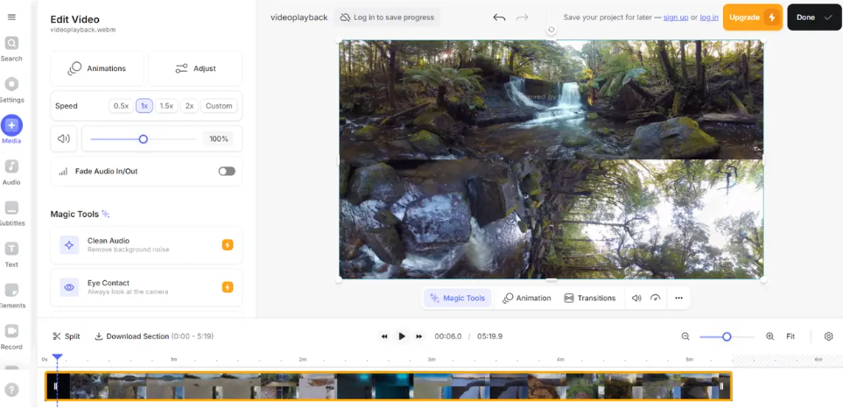Click volume icon in canvas toolbar
Image resolution: width=843 pixels, height=408 pixels.
click(636, 298)
